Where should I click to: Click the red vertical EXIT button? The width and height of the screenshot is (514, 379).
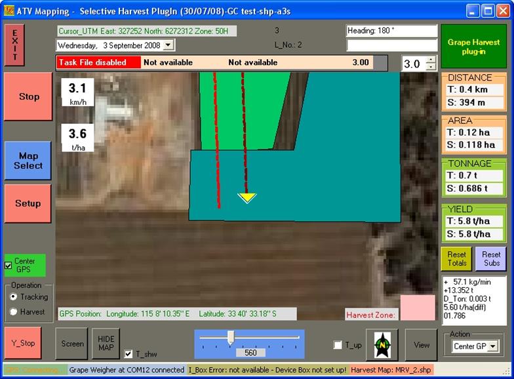coord(14,45)
